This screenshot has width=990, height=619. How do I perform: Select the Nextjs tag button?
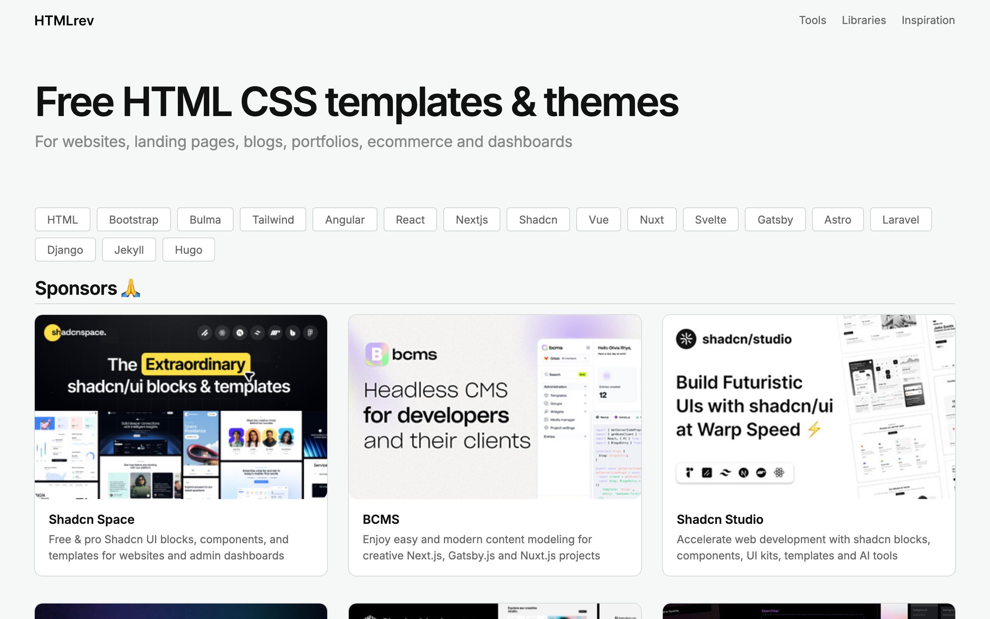point(472,219)
